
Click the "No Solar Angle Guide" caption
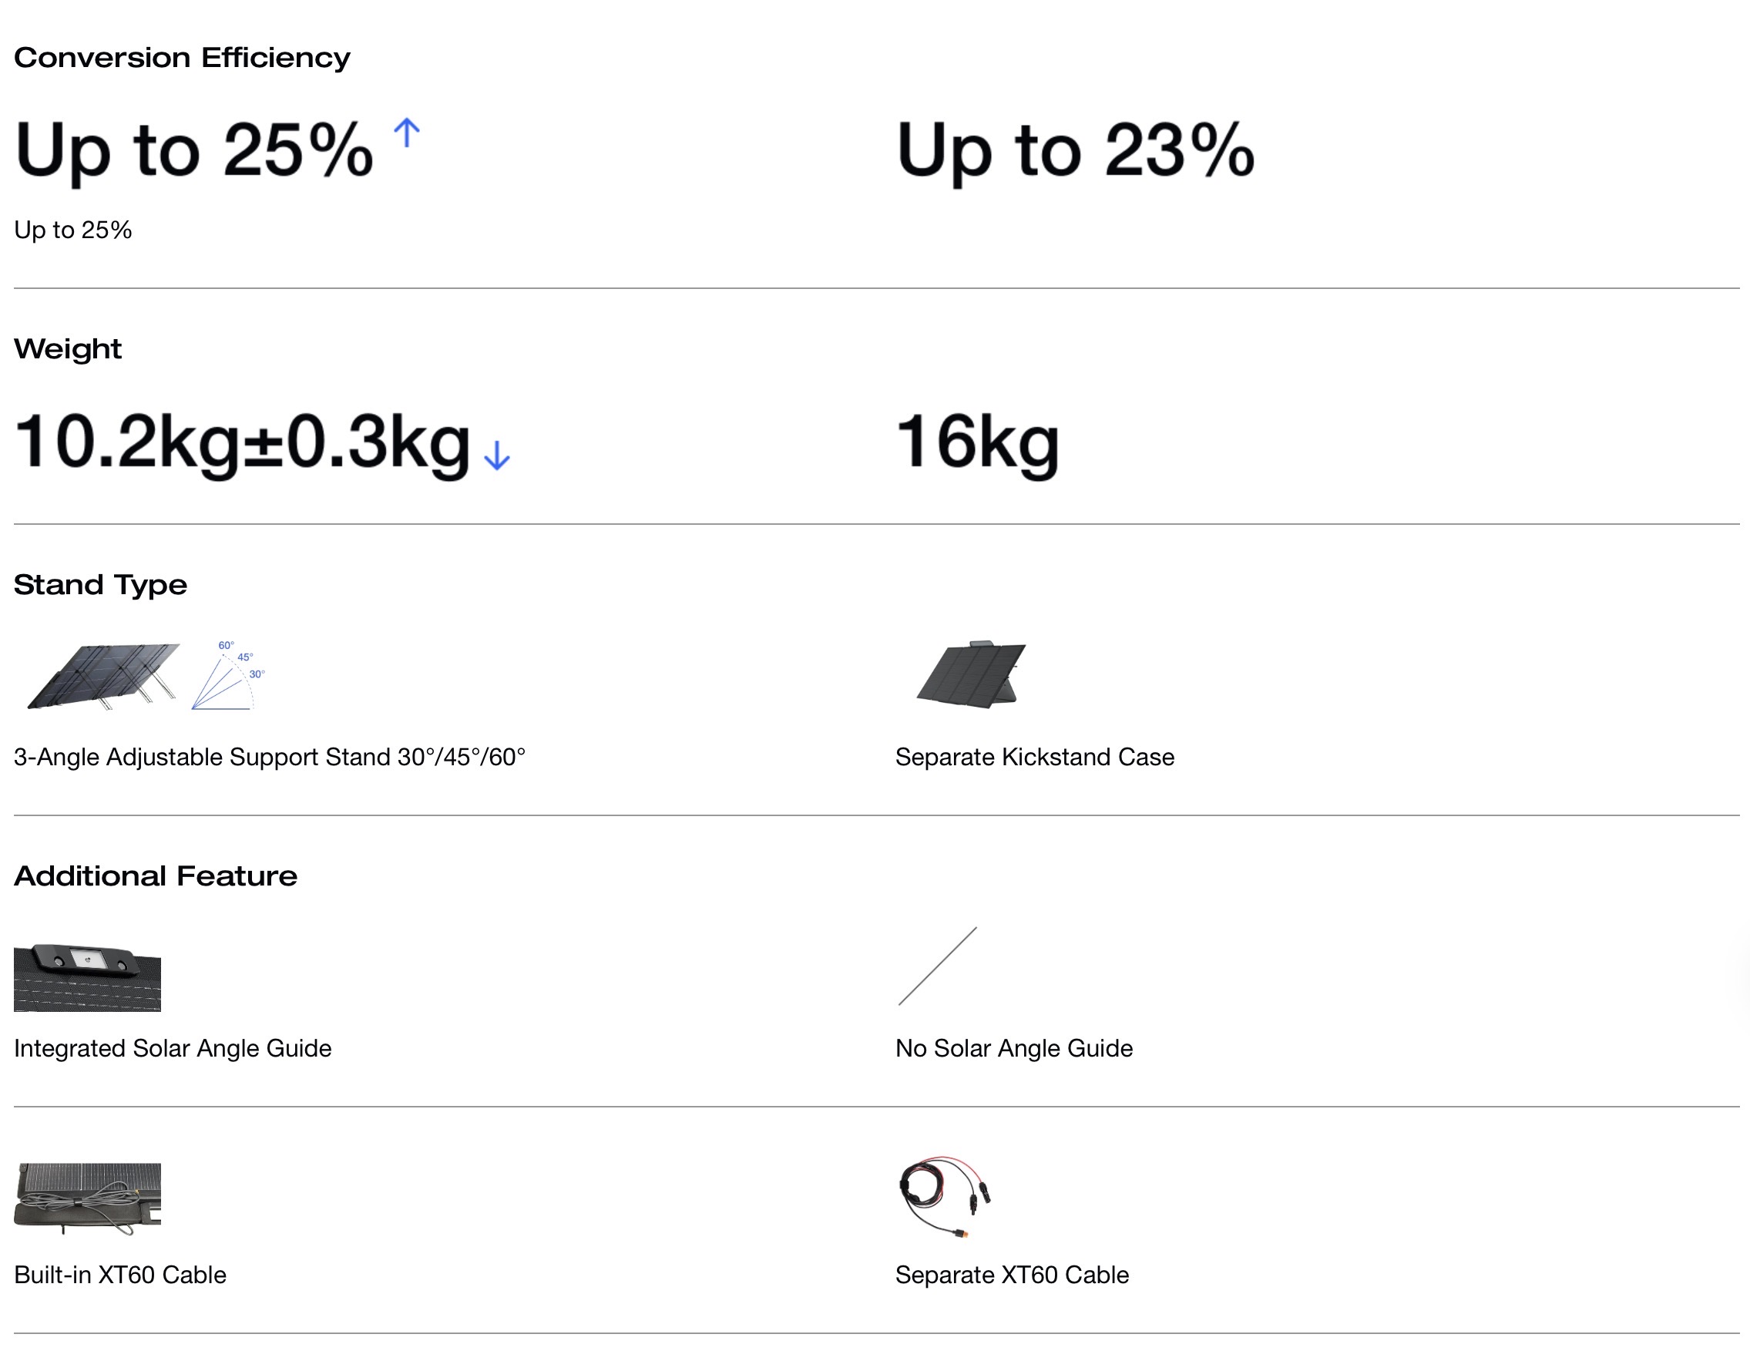pos(1013,1048)
